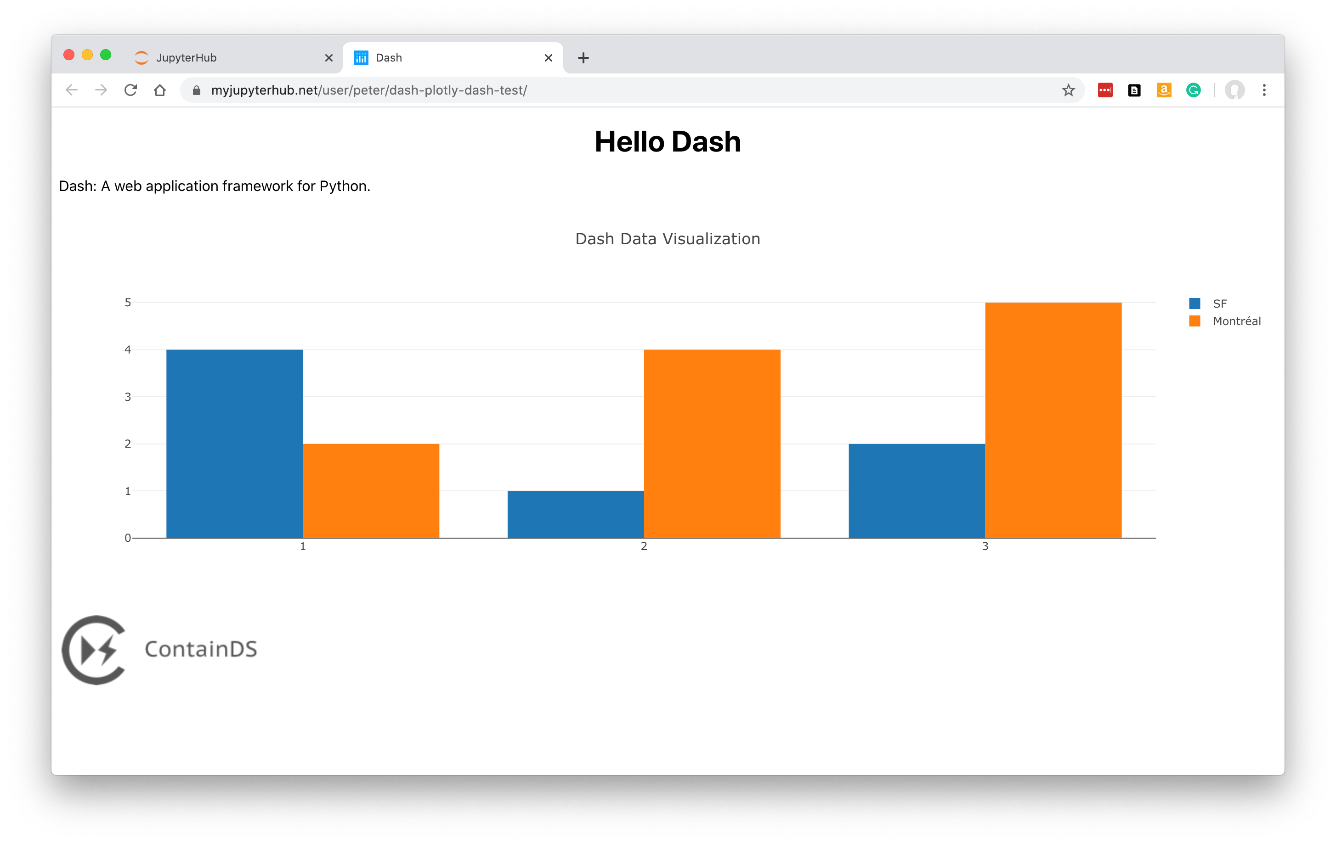The height and width of the screenshot is (843, 1336).
Task: Open a new browser tab
Action: pos(583,57)
